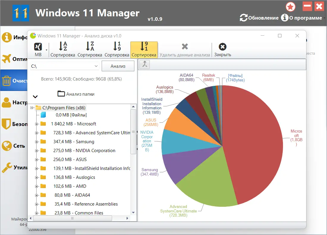Expand Advanced SystemCare Ultimate folder node
The height and width of the screenshot is (235, 327).
click(37, 133)
